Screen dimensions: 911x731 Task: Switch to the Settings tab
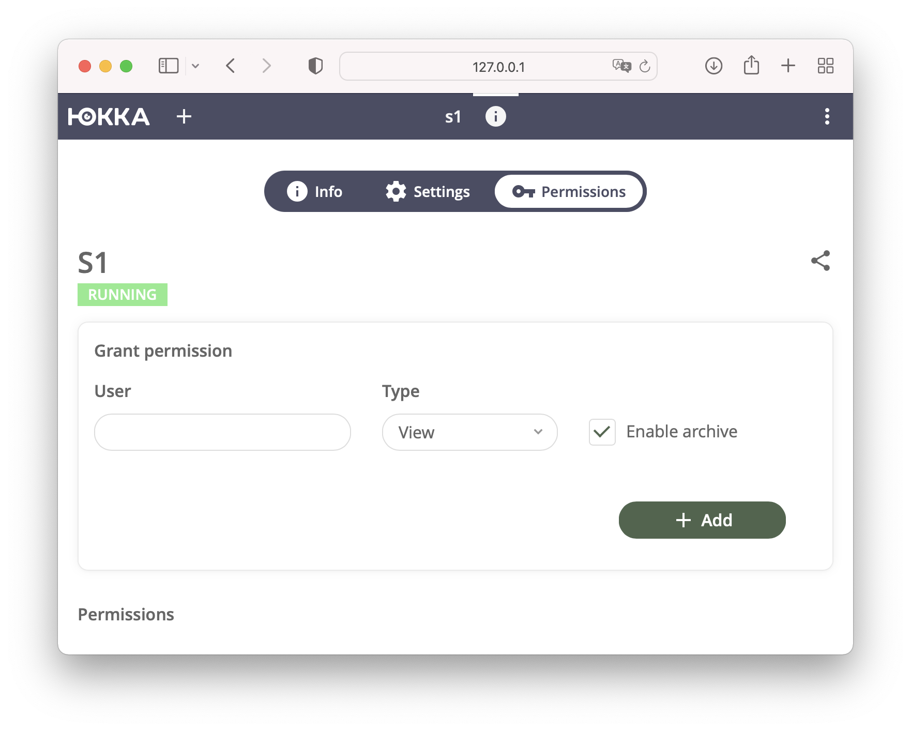click(x=428, y=192)
